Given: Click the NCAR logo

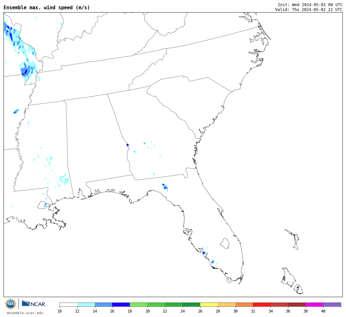Looking at the screenshot, I should 33,304.
